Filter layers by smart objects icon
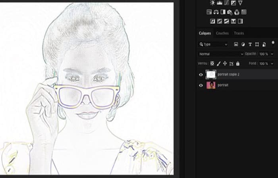 pos(264,44)
